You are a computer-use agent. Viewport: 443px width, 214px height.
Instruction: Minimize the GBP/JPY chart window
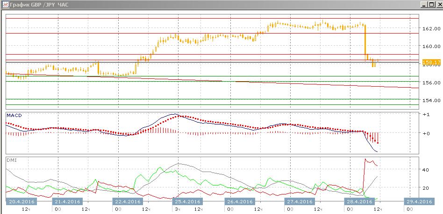click(424, 5)
